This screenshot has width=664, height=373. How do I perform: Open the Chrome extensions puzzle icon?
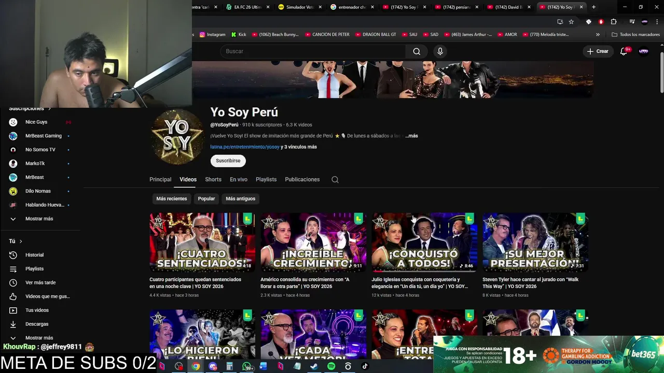(614, 22)
